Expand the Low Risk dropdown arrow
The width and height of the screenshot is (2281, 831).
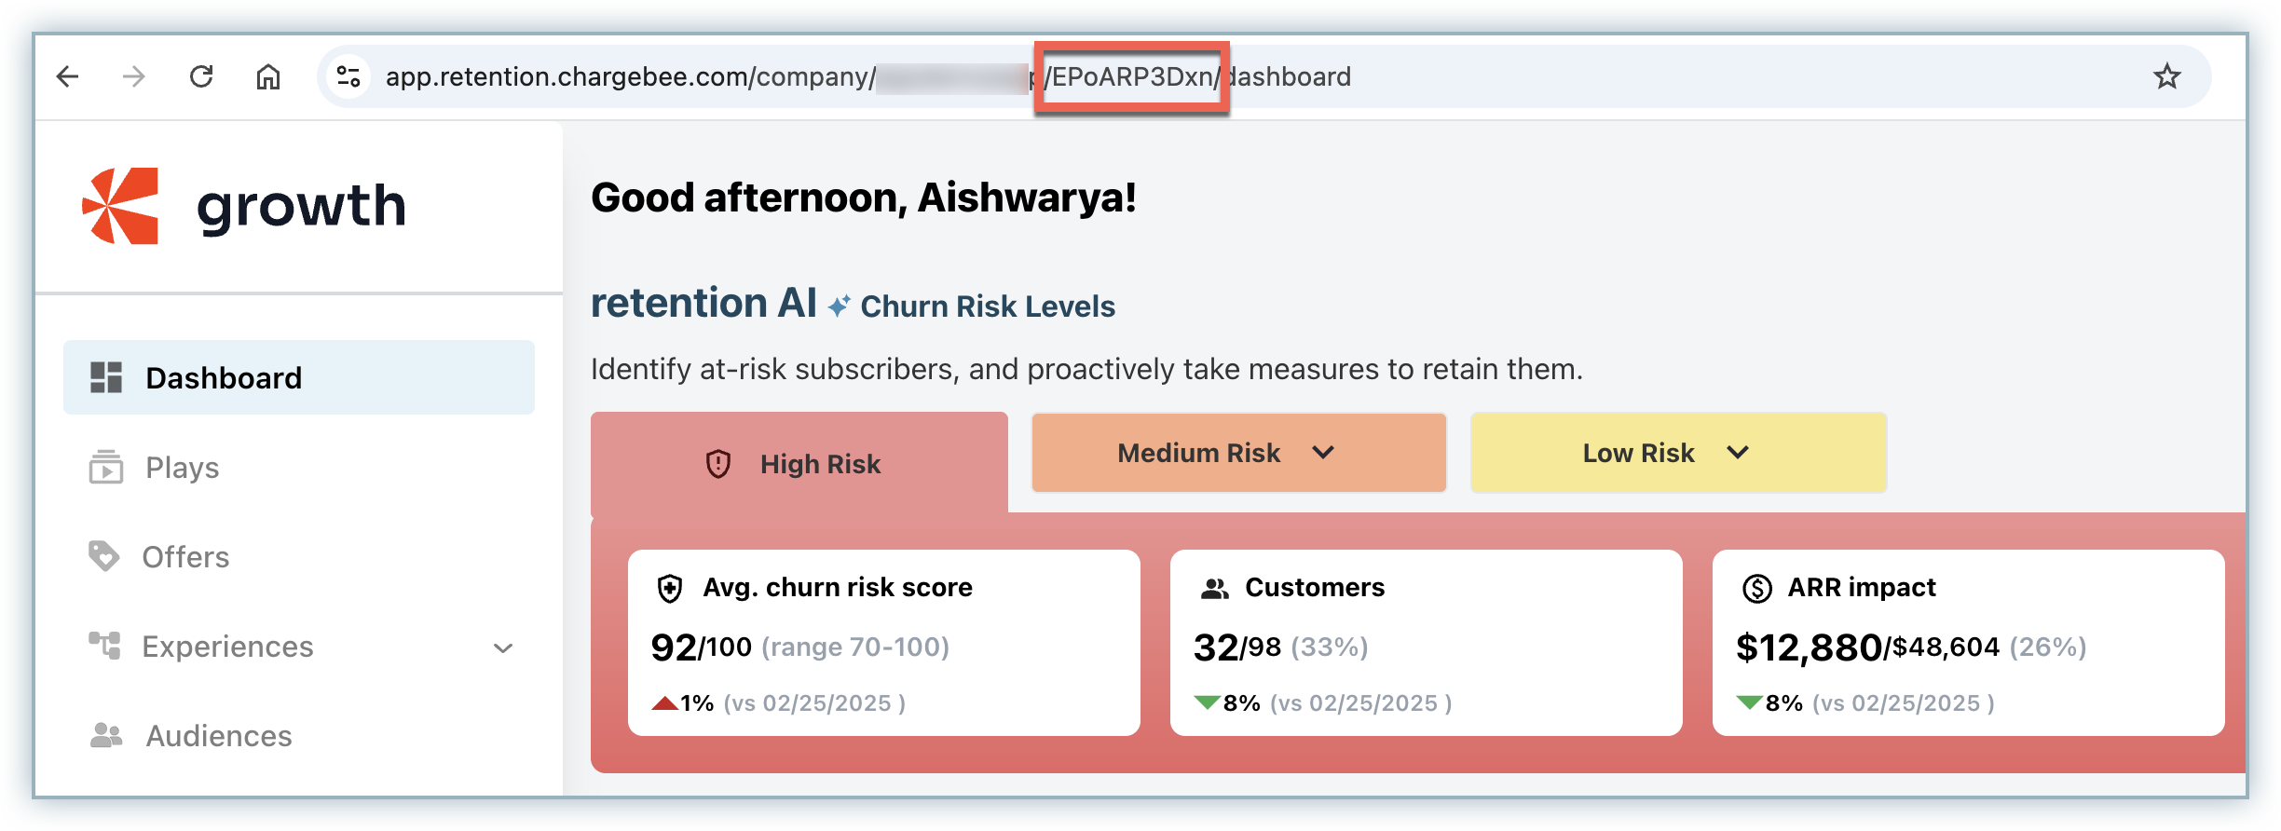click(x=1738, y=453)
